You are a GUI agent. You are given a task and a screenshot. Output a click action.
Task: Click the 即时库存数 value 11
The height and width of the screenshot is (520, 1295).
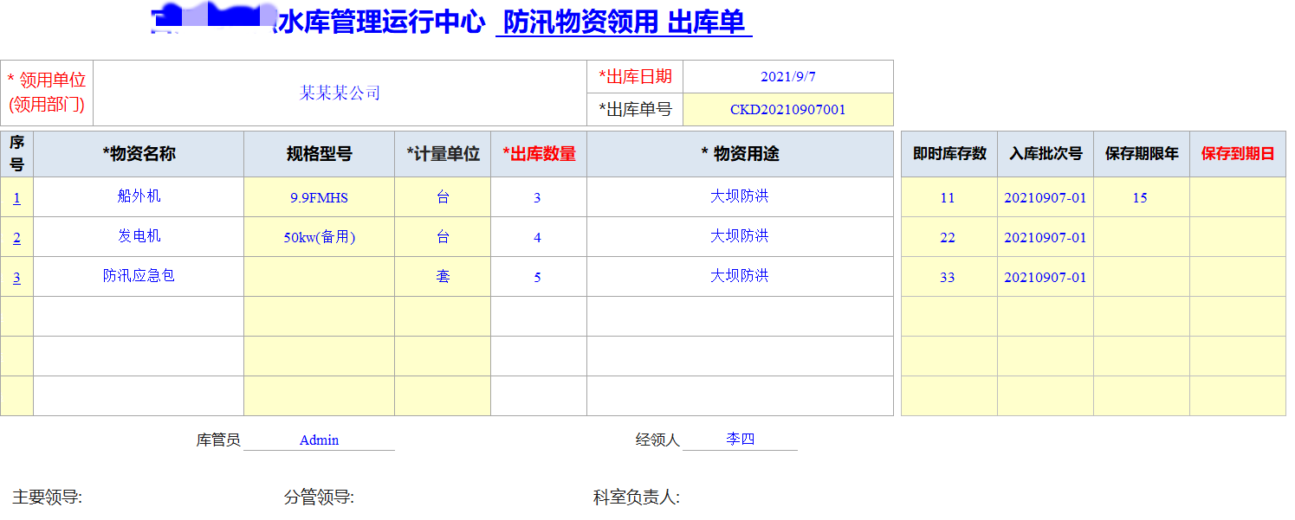pyautogui.click(x=949, y=196)
